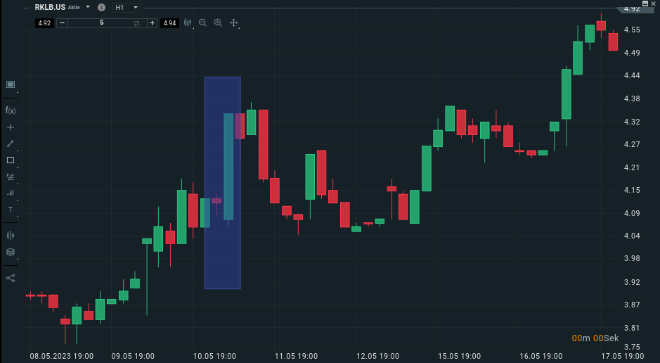Image resolution: width=660 pixels, height=363 pixels.
Task: Open chart type icon in top toolbar
Action: click(188, 23)
